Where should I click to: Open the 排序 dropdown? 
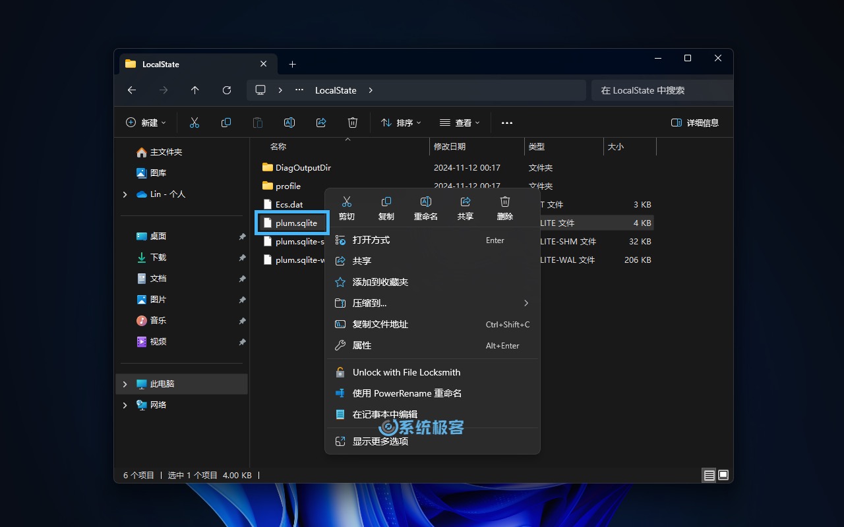[x=401, y=123]
